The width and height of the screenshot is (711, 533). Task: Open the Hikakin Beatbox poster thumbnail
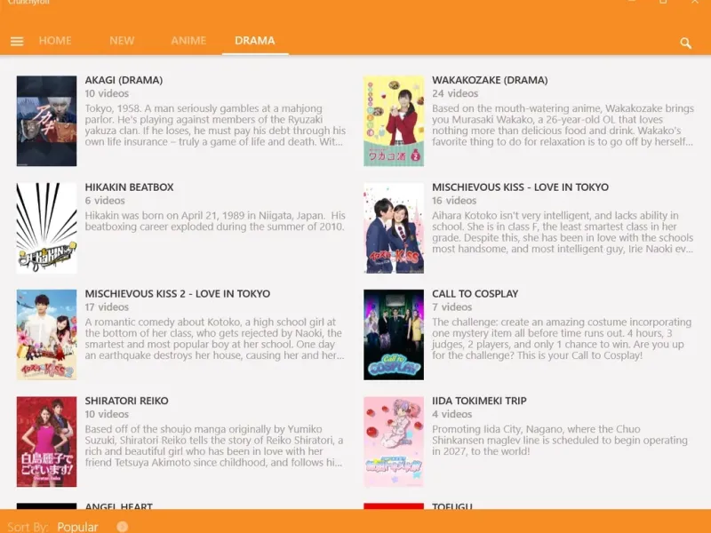pyautogui.click(x=47, y=228)
